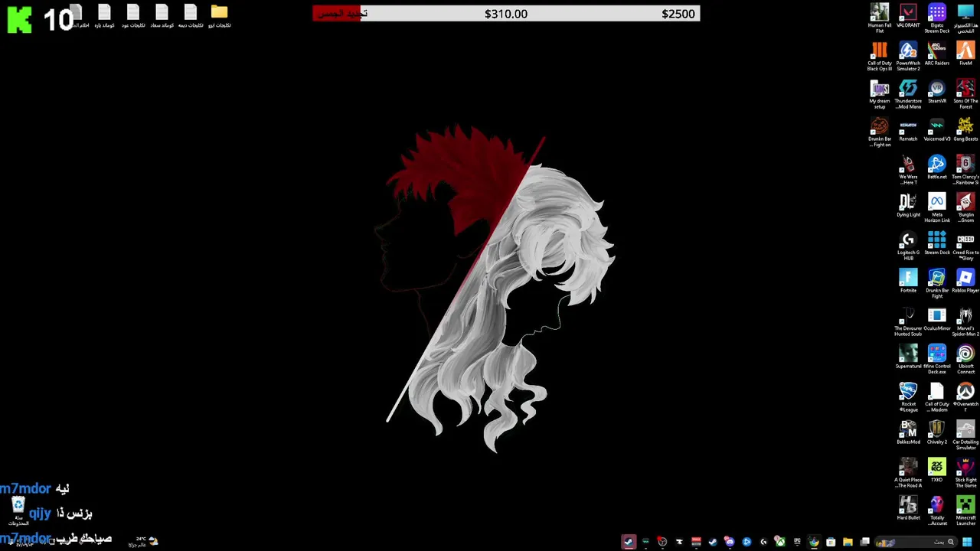This screenshot has width=980, height=551.
Task: Launch Voicemod V3 from the desktop
Action: (x=937, y=129)
